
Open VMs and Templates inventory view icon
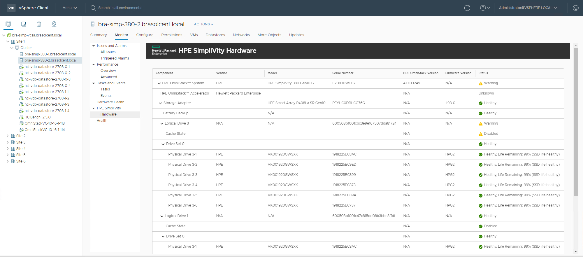click(x=24, y=24)
